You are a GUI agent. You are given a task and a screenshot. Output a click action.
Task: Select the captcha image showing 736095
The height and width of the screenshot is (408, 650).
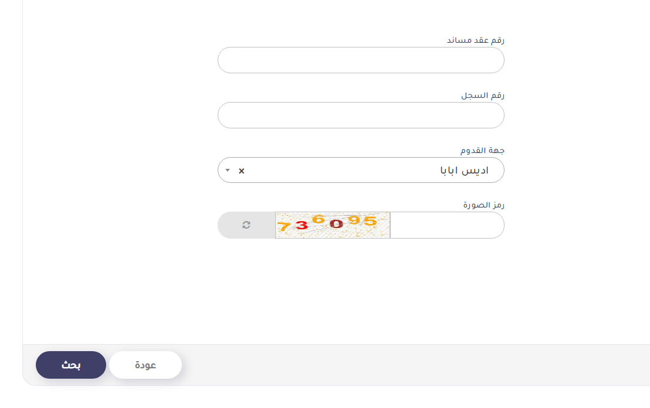point(333,225)
